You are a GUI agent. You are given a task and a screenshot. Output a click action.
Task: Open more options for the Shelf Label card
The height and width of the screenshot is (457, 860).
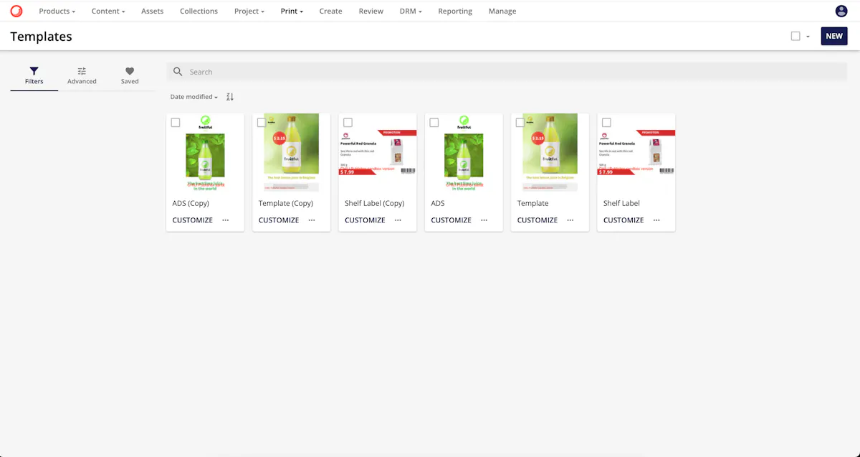656,220
